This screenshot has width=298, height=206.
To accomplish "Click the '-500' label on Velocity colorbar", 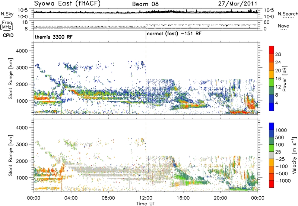I will coord(282,174).
